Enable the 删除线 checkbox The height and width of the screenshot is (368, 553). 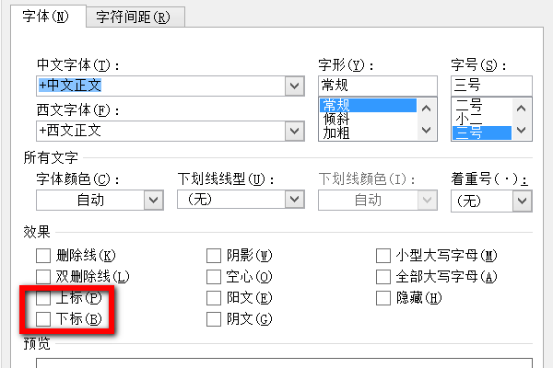coord(43,255)
